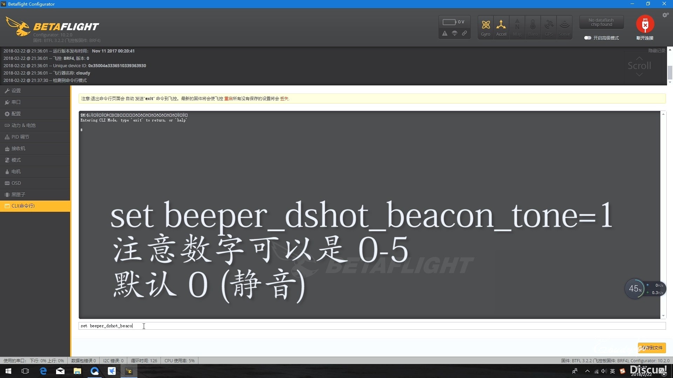Click the 循环时间: 126 status entry
The width and height of the screenshot is (673, 378).
click(x=144, y=360)
